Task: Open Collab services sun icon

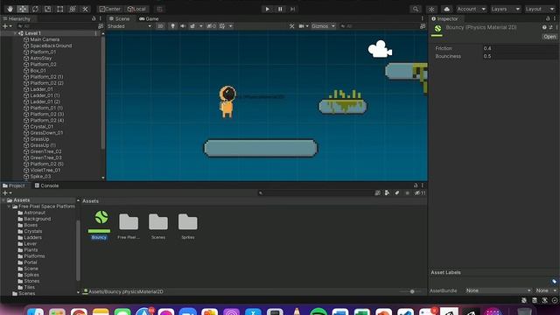Action: point(431,9)
